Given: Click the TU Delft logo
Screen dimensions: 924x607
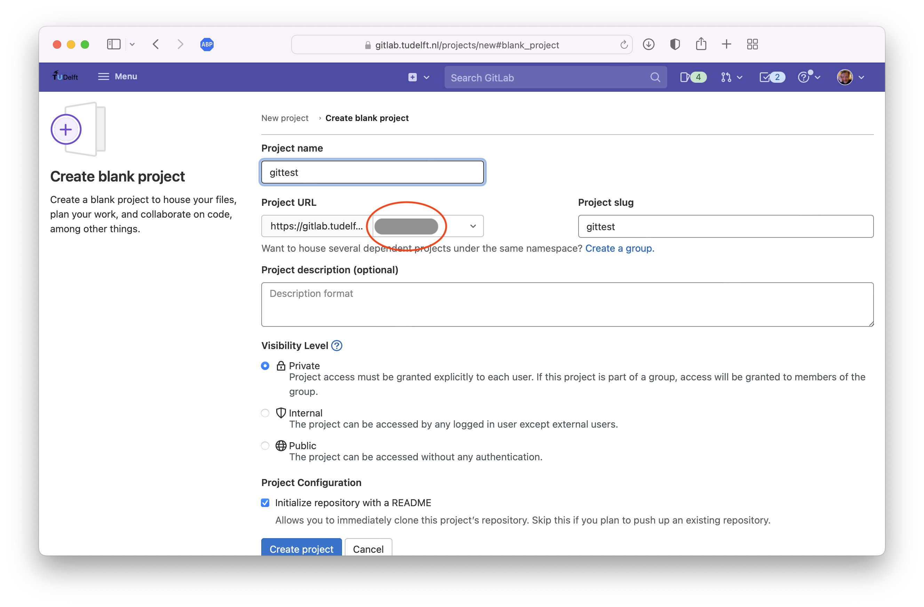Looking at the screenshot, I should [x=65, y=76].
